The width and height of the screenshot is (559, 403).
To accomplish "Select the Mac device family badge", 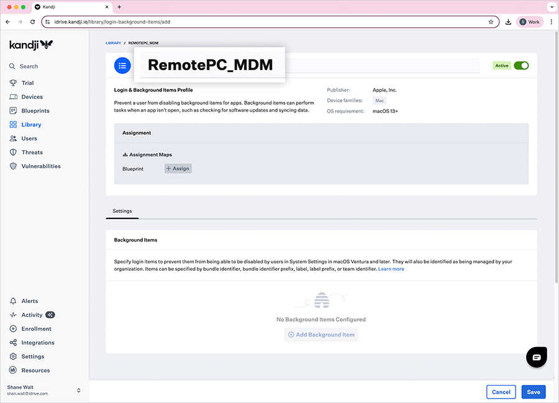I will (x=379, y=100).
